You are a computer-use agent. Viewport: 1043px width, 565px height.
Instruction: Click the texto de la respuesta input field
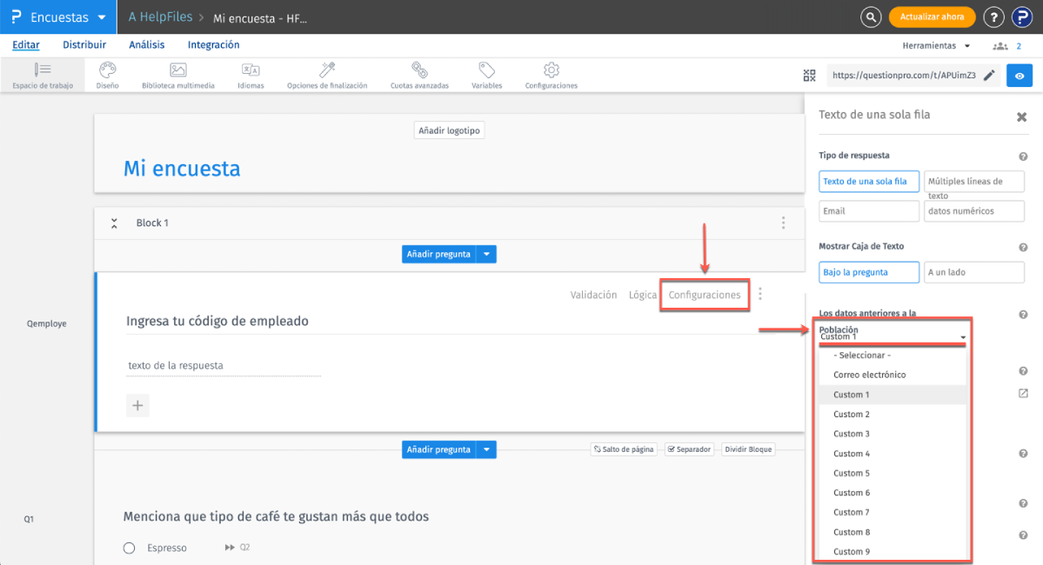(x=224, y=366)
